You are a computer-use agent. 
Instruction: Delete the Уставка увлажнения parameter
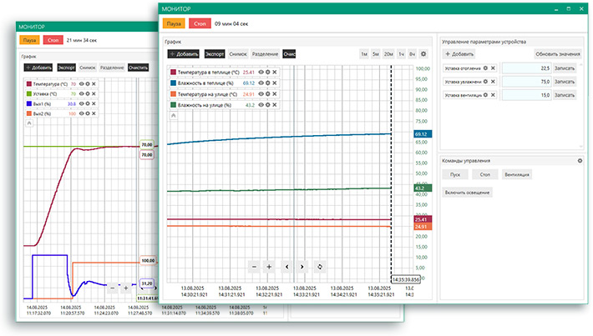[493, 82]
